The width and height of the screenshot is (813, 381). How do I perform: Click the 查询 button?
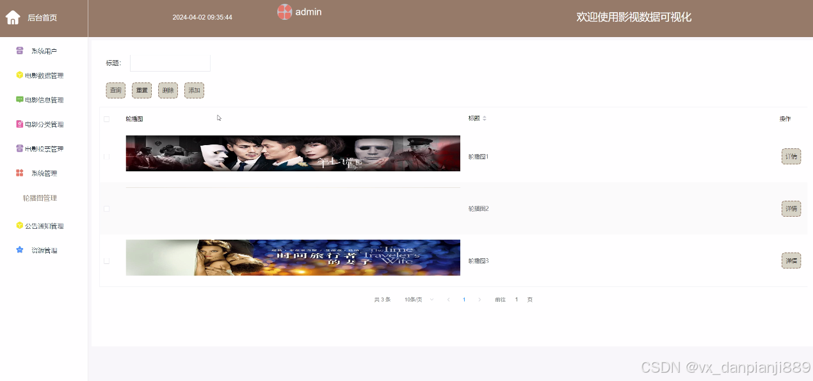pyautogui.click(x=116, y=91)
